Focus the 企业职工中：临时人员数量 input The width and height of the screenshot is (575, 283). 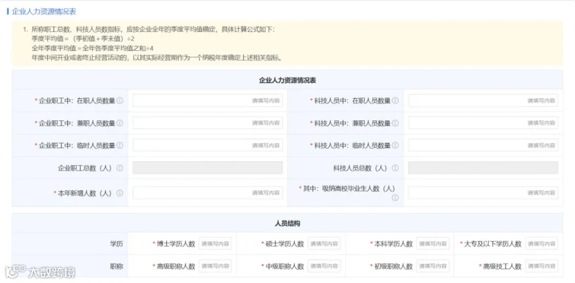[208, 145]
